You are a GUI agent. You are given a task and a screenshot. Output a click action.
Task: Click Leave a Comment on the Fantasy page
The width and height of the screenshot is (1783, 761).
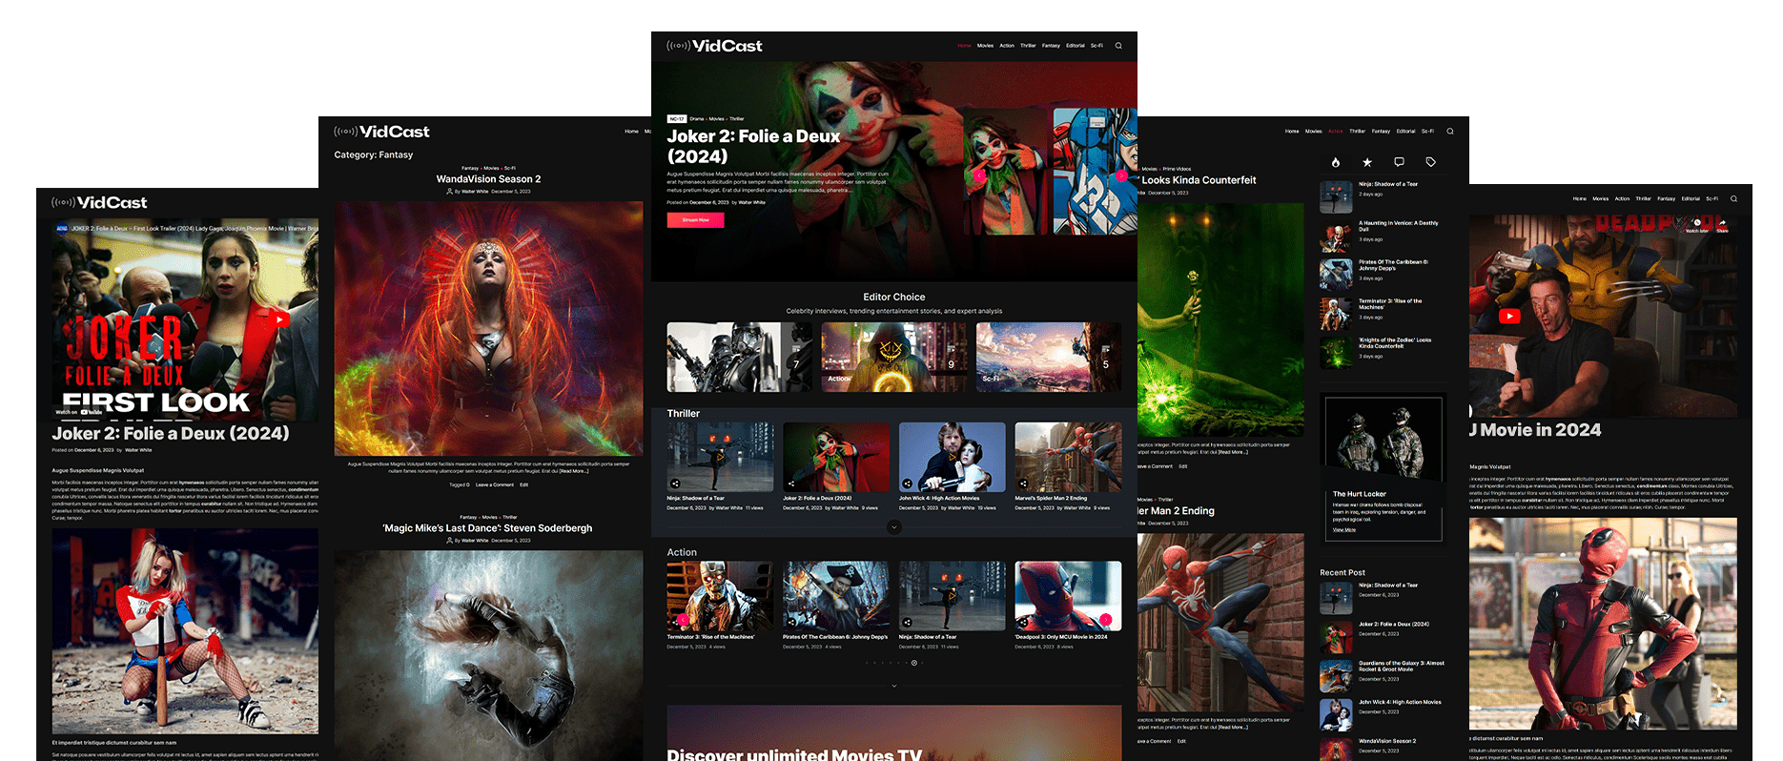point(495,484)
